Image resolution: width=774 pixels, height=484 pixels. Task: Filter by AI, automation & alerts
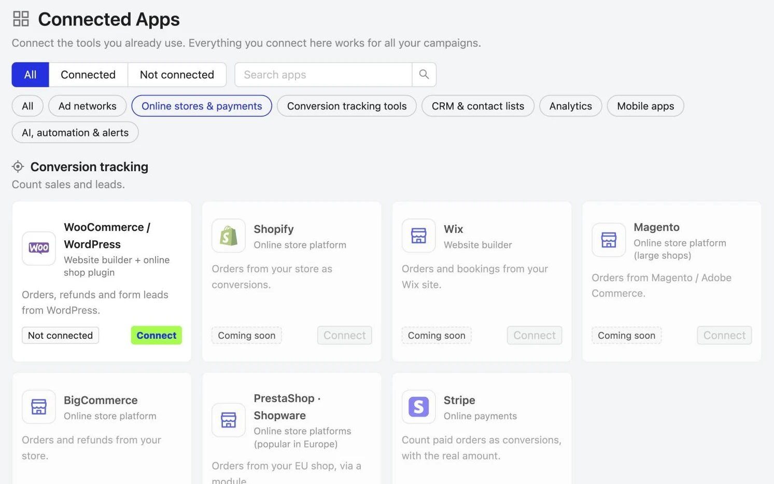75,132
